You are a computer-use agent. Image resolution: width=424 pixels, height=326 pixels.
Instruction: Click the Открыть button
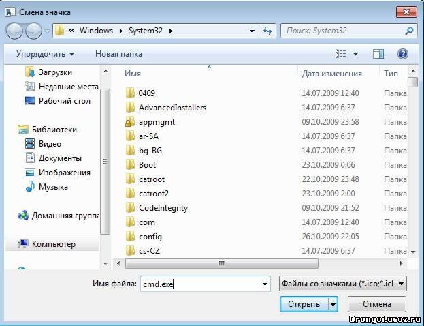(x=304, y=304)
